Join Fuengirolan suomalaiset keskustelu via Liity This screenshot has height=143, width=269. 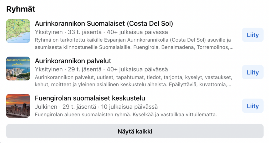coord(253,106)
